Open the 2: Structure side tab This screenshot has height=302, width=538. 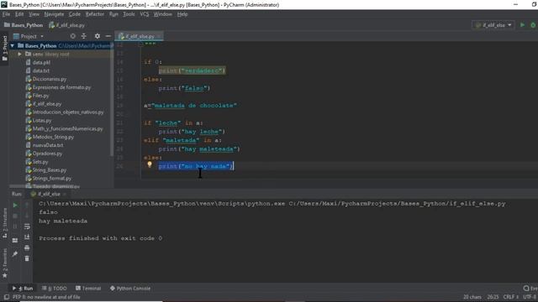tap(4, 223)
